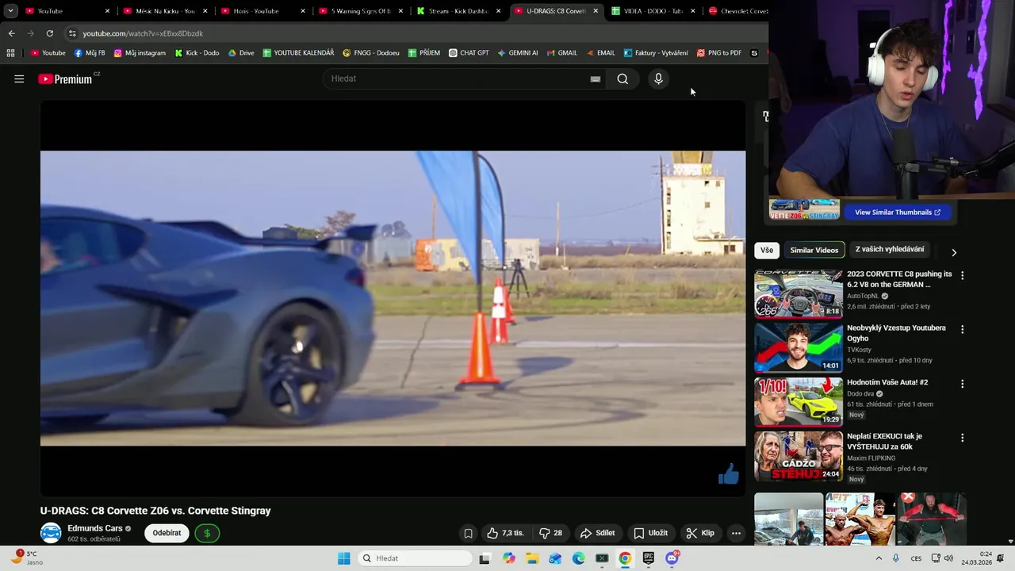Play the Neobvyklý Vzestup Youtubera thumbnail

799,347
